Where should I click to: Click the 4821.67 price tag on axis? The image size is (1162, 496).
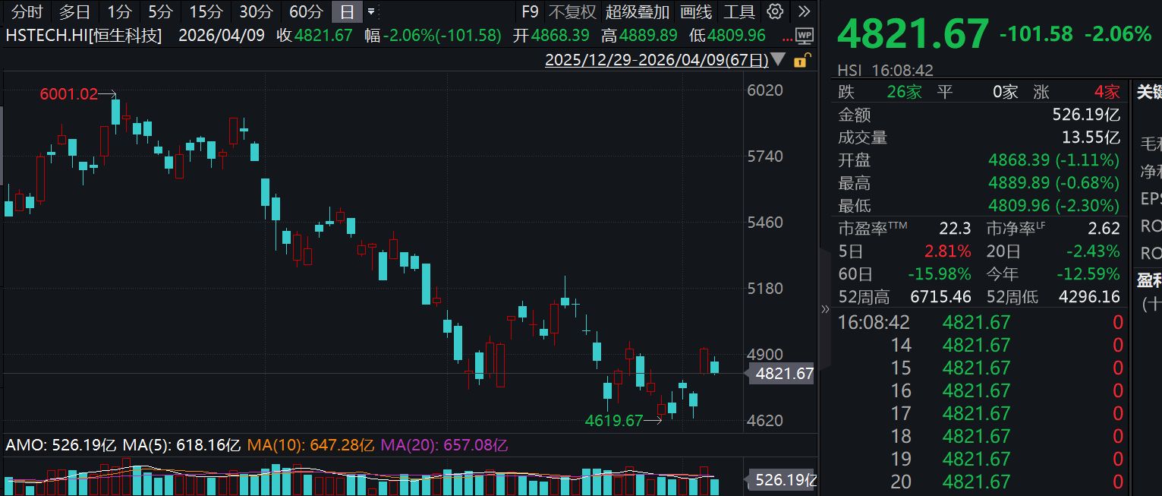tap(781, 374)
